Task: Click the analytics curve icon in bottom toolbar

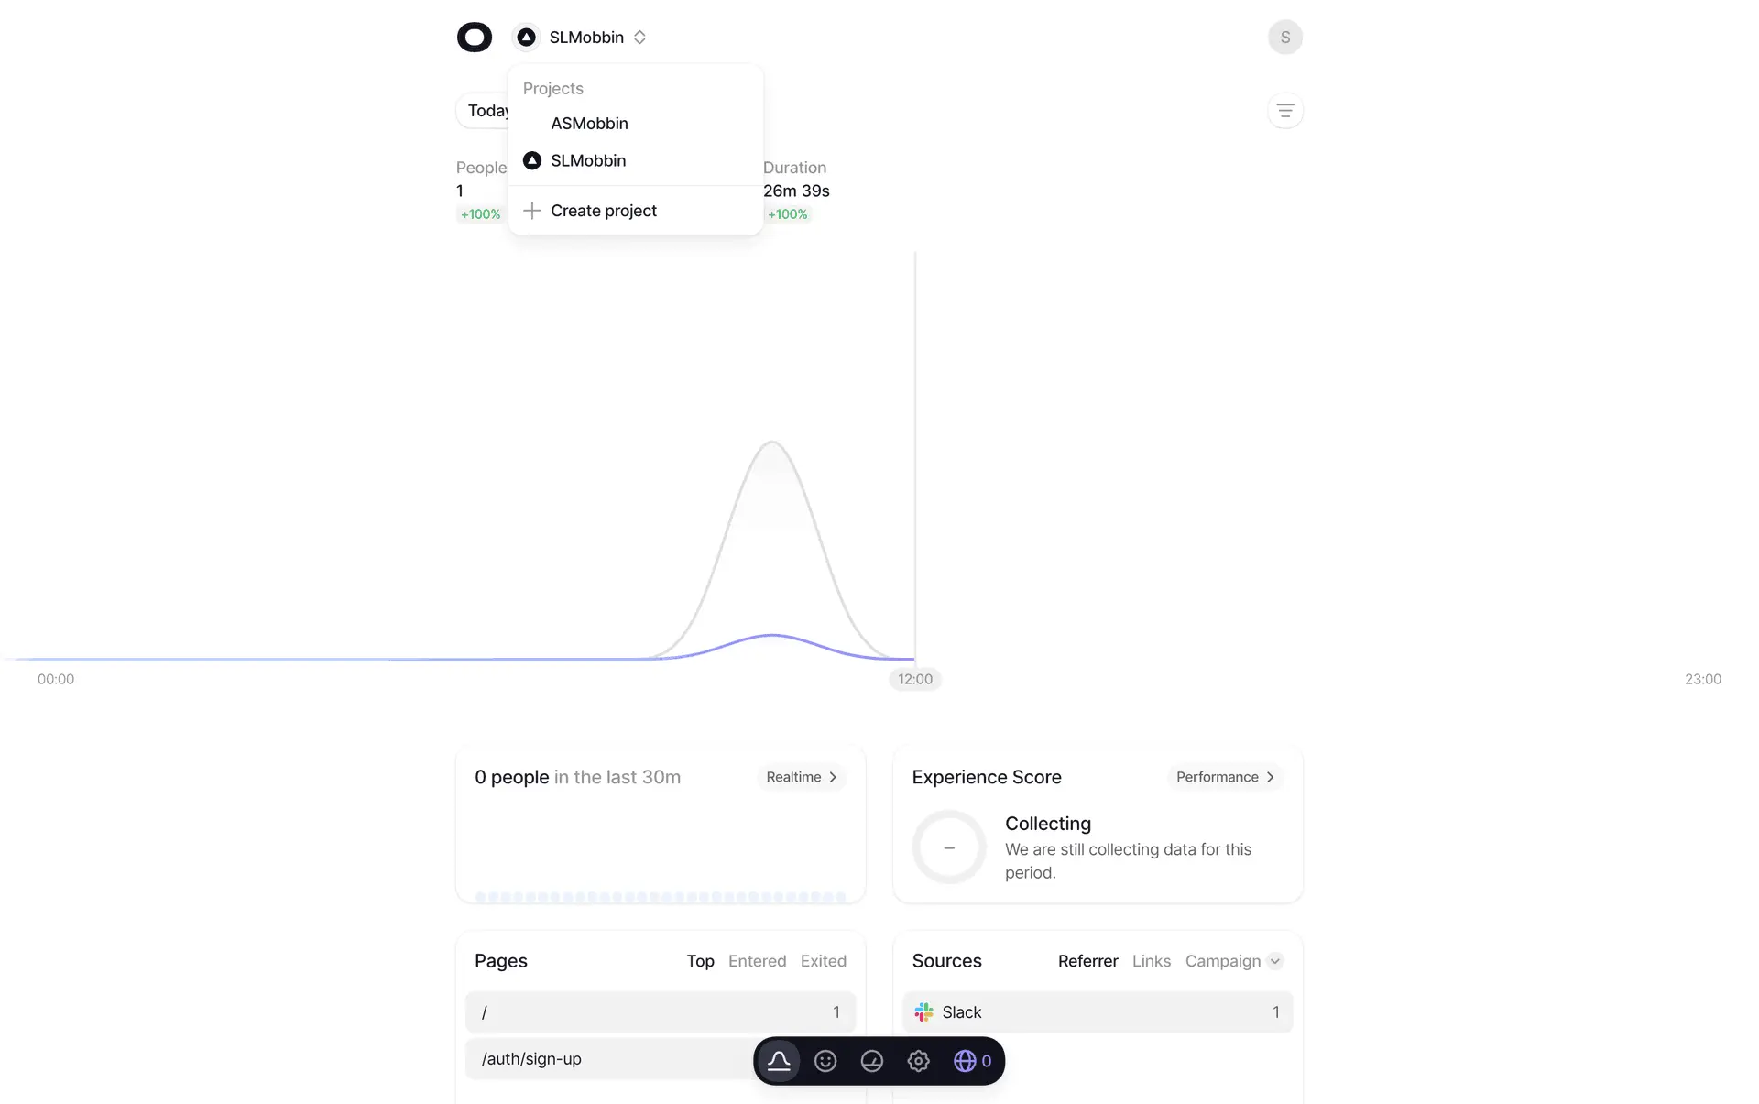Action: coord(779,1061)
